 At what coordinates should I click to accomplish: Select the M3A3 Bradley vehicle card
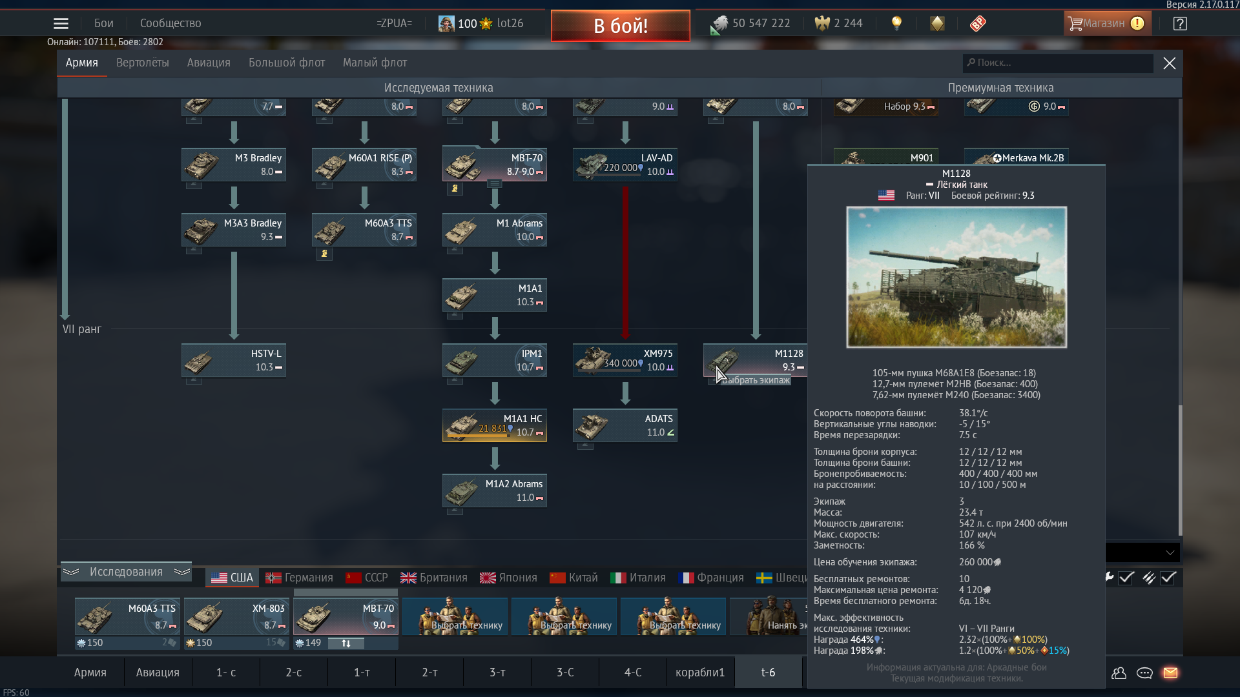pyautogui.click(x=234, y=230)
